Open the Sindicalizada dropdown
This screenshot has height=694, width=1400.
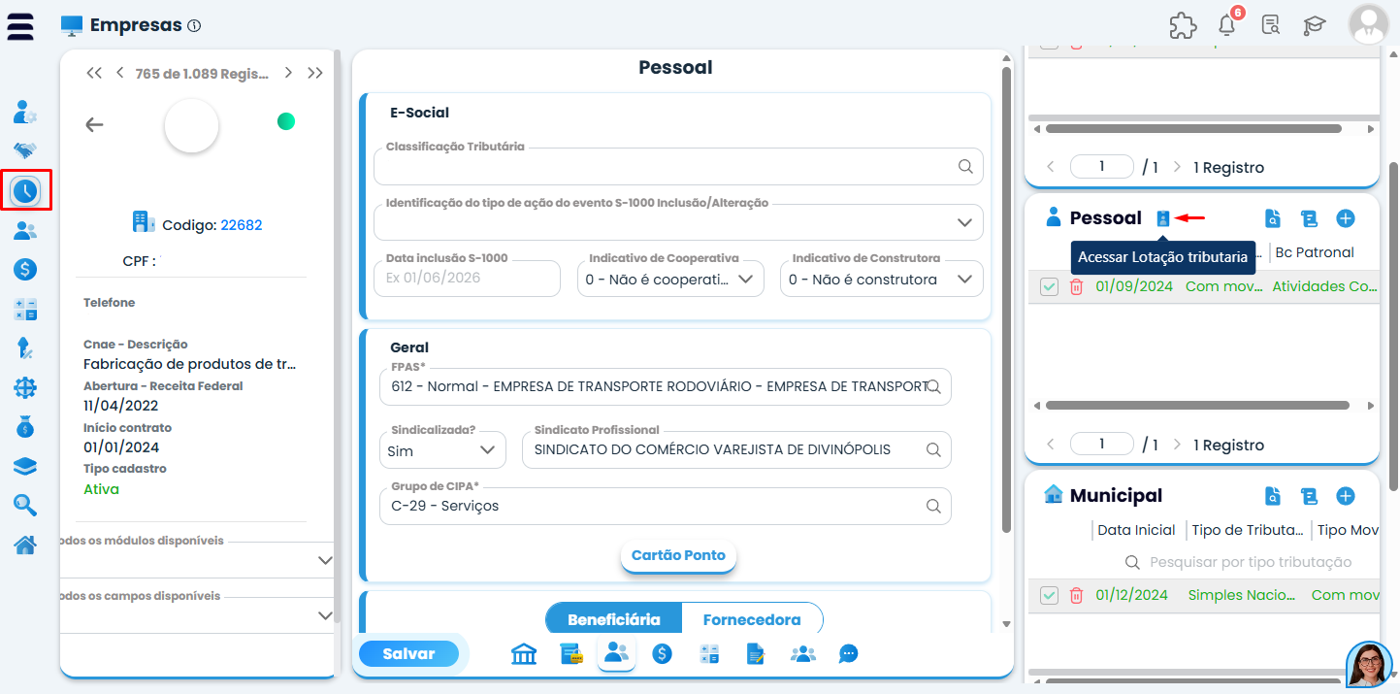(x=442, y=450)
